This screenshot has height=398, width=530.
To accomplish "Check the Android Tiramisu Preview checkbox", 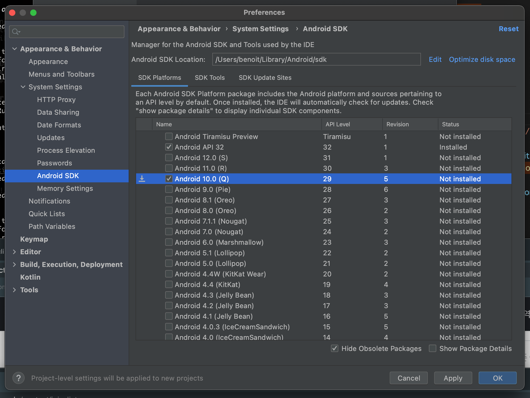I will pyautogui.click(x=169, y=137).
